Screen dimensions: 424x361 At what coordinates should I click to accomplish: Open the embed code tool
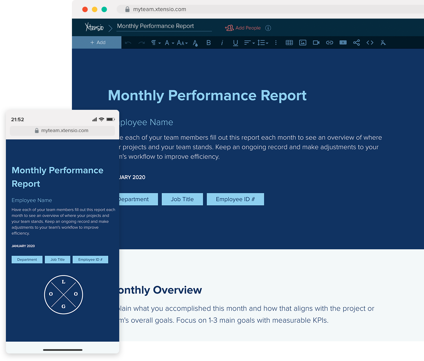click(x=370, y=42)
